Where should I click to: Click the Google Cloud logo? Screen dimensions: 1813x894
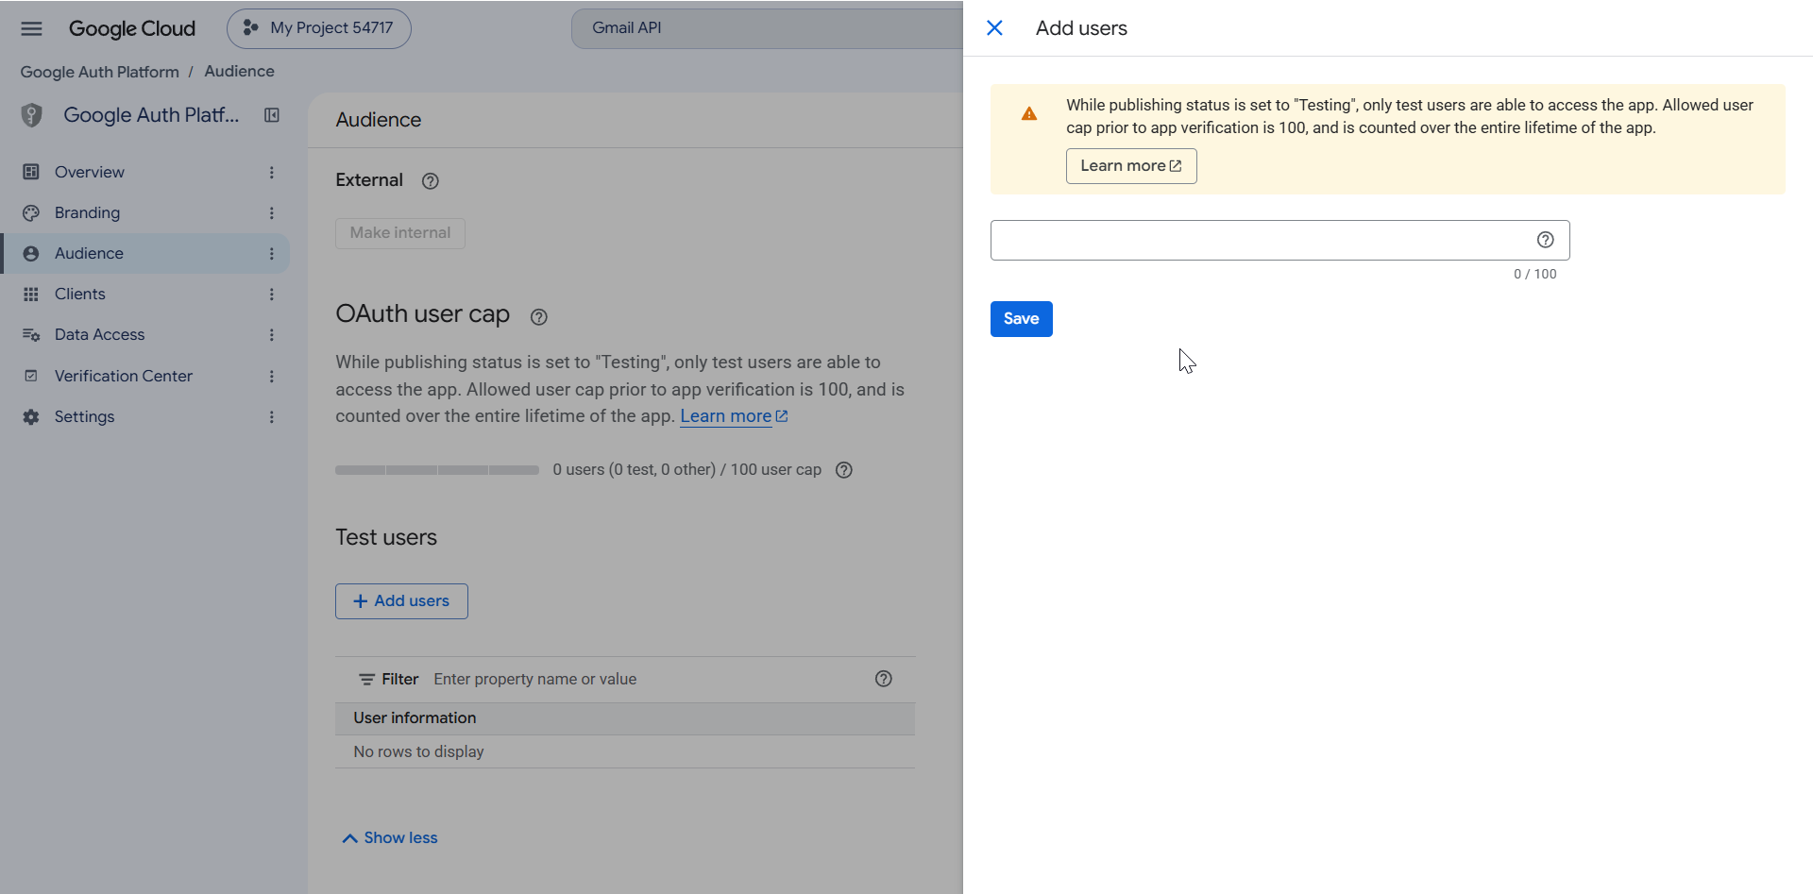pyautogui.click(x=132, y=28)
